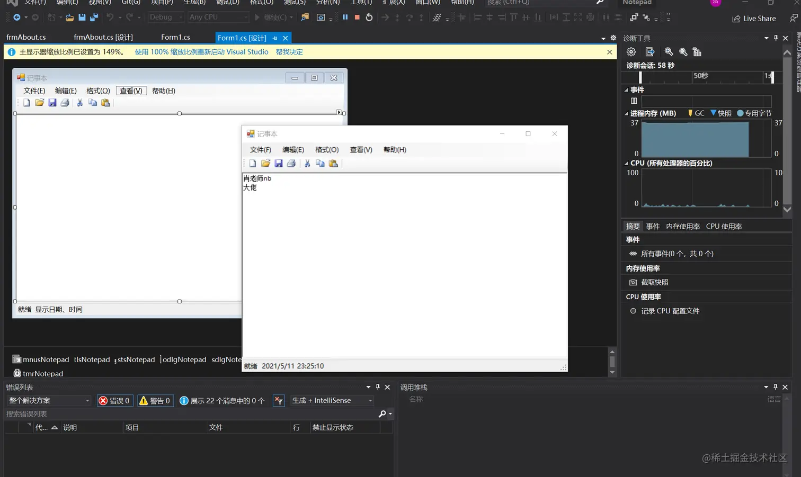Click the Save disk icon in Visual Studio toolbar

point(82,17)
